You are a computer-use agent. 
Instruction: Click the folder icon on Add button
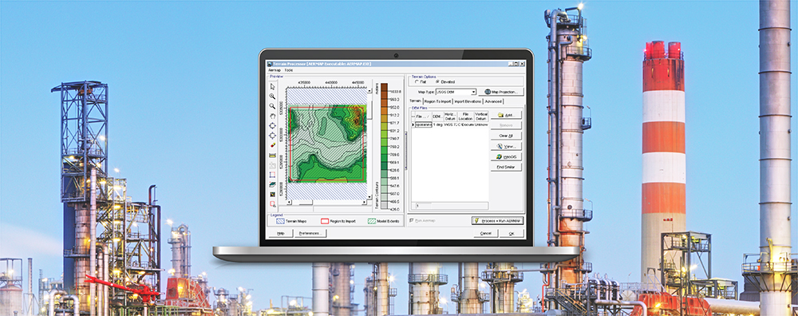tap(501, 115)
